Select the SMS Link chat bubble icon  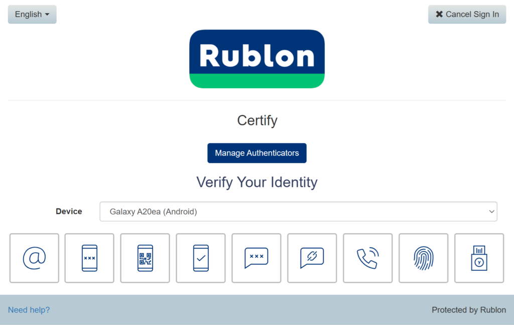click(x=312, y=258)
